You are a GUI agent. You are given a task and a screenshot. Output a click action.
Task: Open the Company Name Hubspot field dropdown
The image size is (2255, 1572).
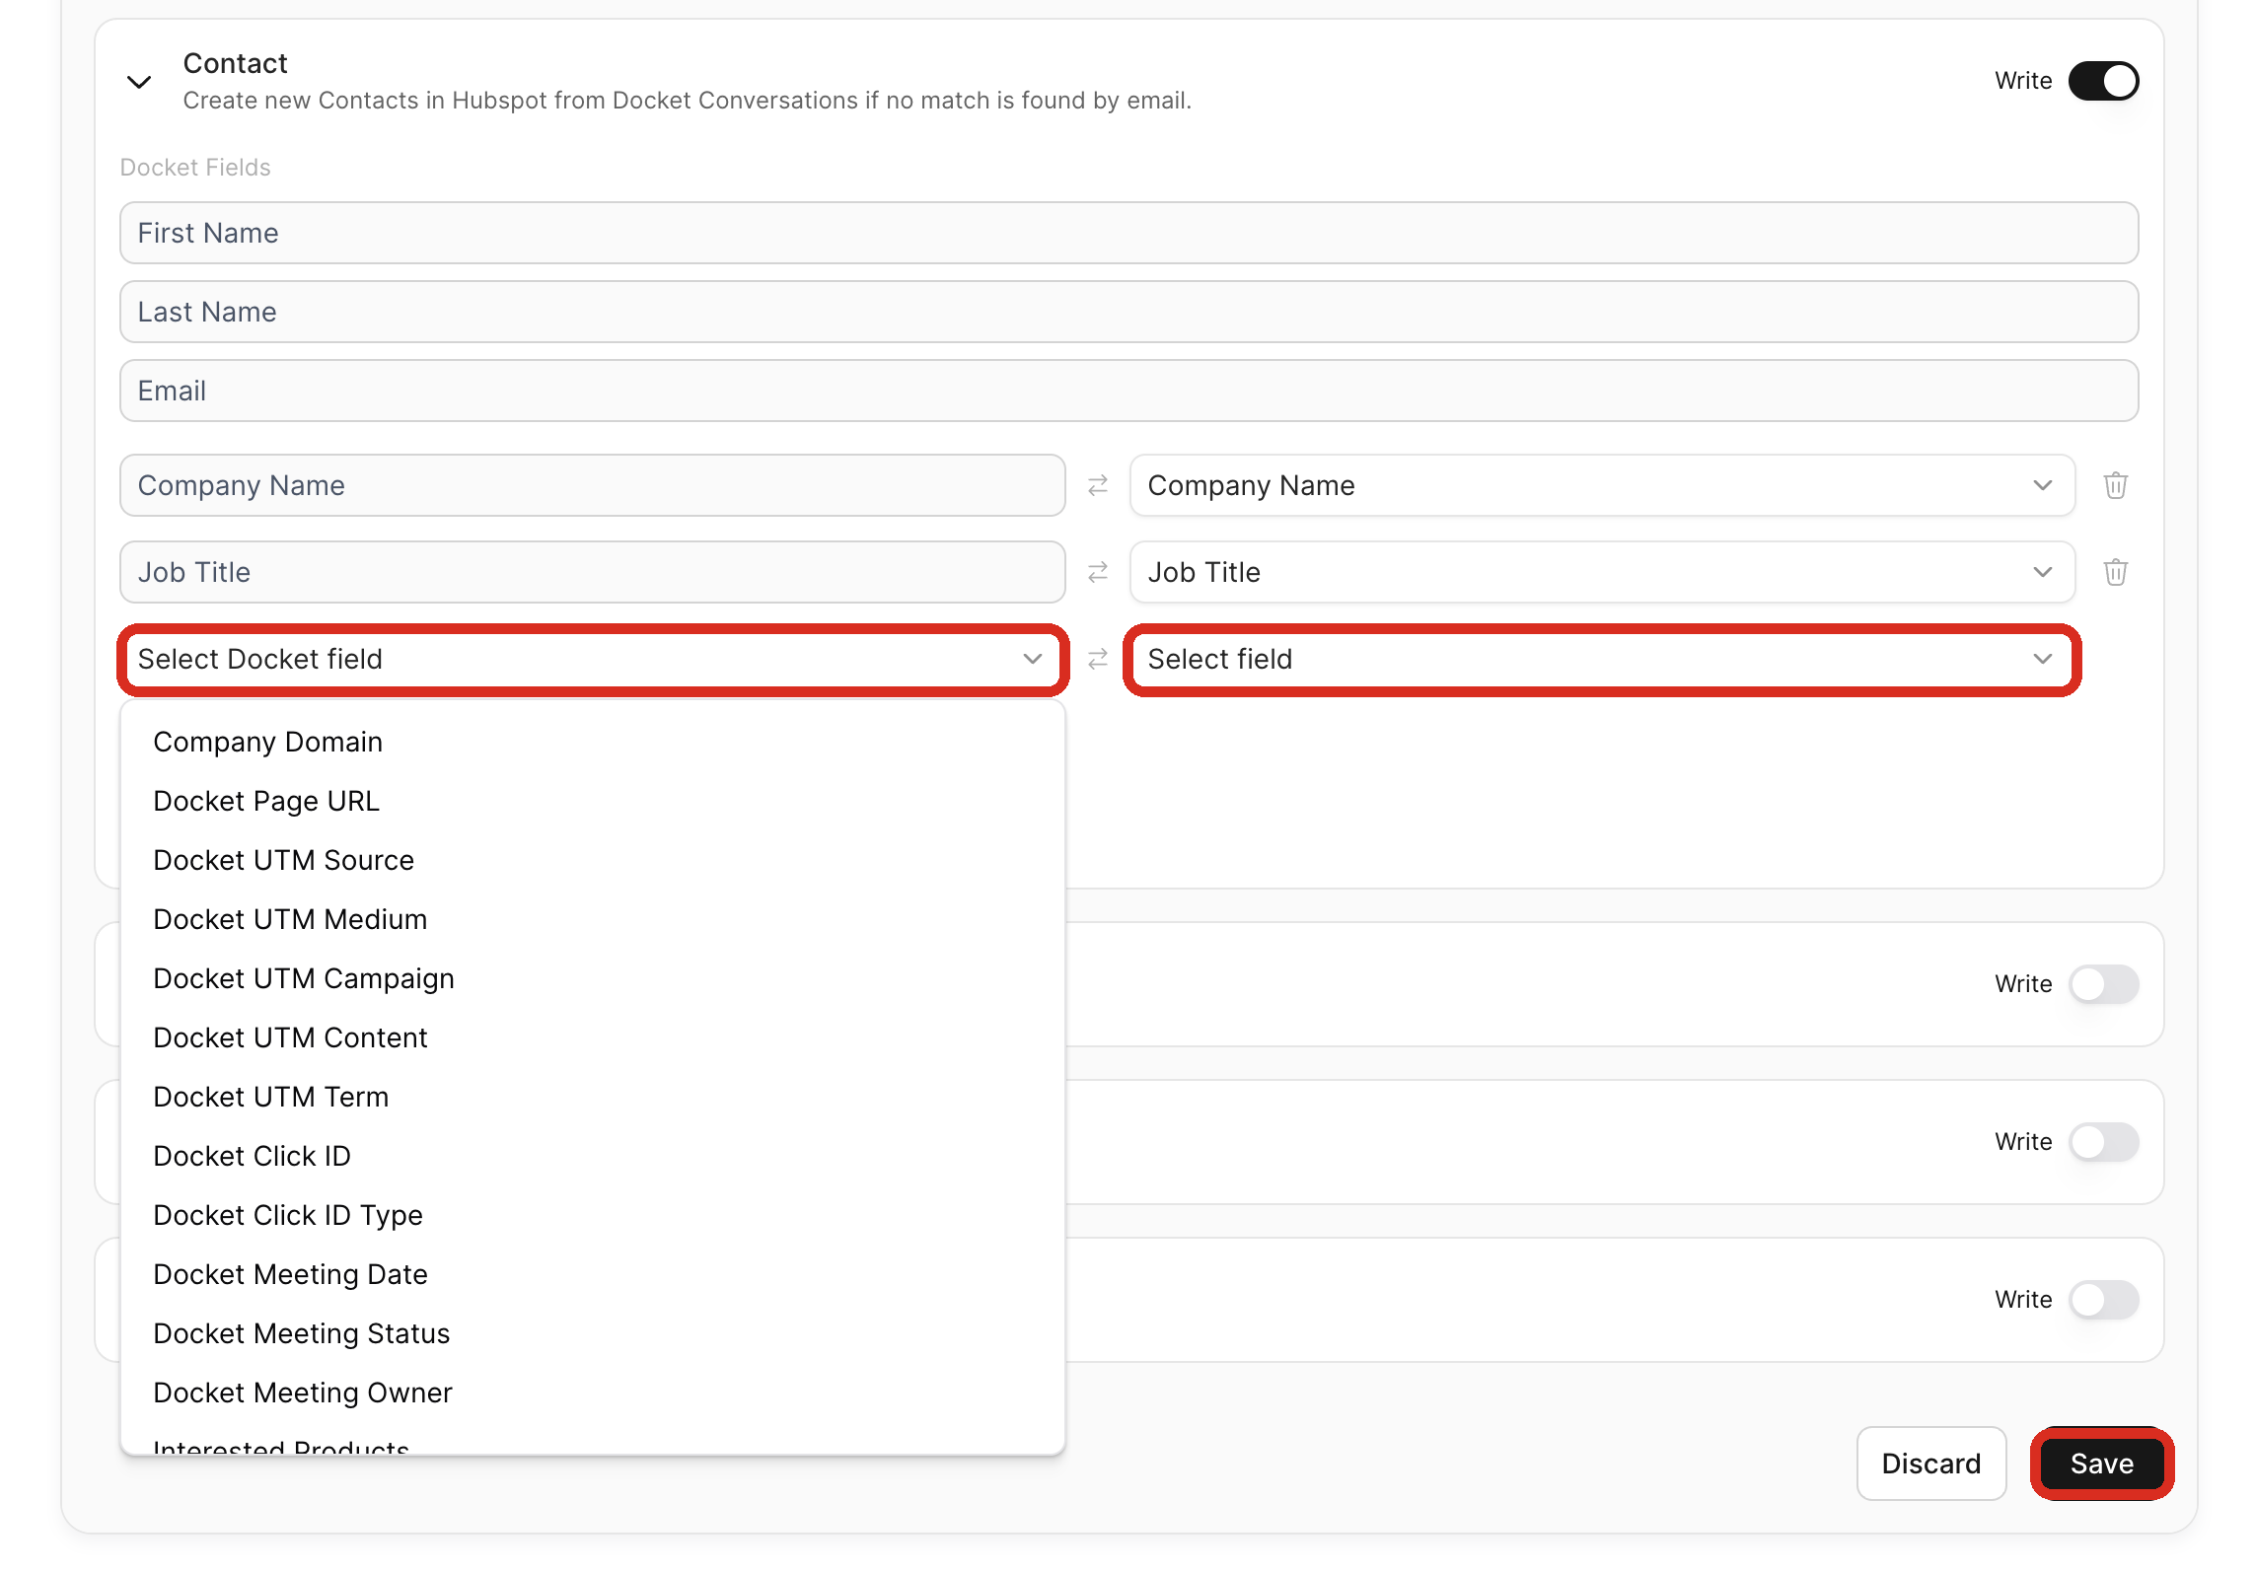click(1602, 485)
